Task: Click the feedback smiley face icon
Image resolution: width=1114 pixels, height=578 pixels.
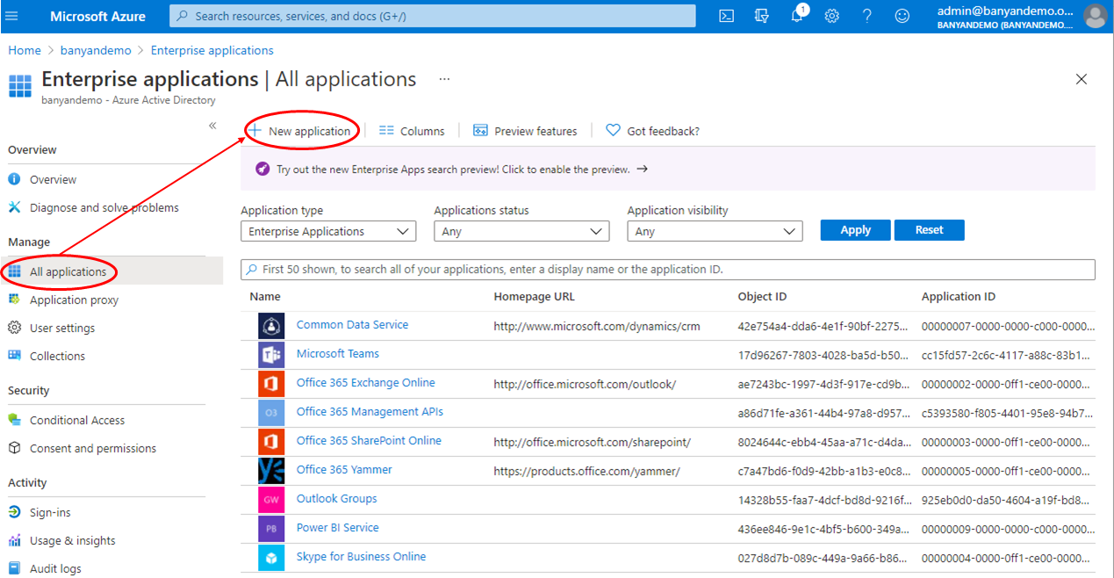Action: (902, 16)
